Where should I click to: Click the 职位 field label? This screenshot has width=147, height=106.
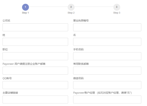point(5,50)
